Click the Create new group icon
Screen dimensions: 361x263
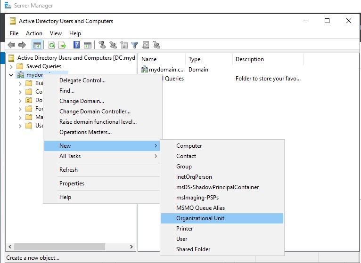(113, 45)
